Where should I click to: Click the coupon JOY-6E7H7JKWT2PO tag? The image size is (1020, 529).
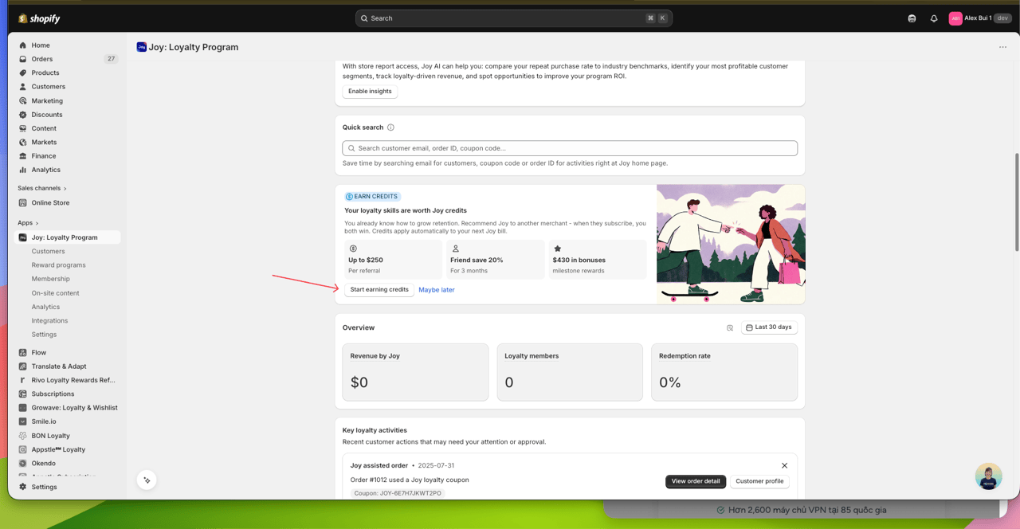[x=398, y=493]
